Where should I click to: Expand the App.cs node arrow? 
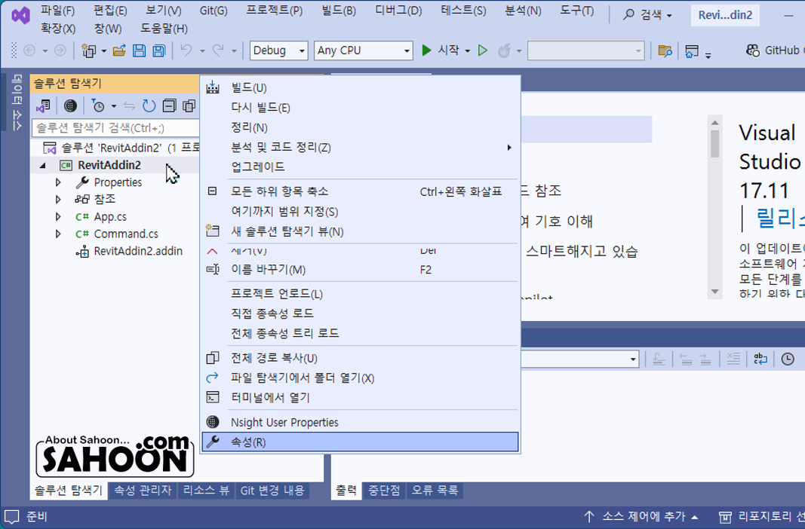(58, 216)
